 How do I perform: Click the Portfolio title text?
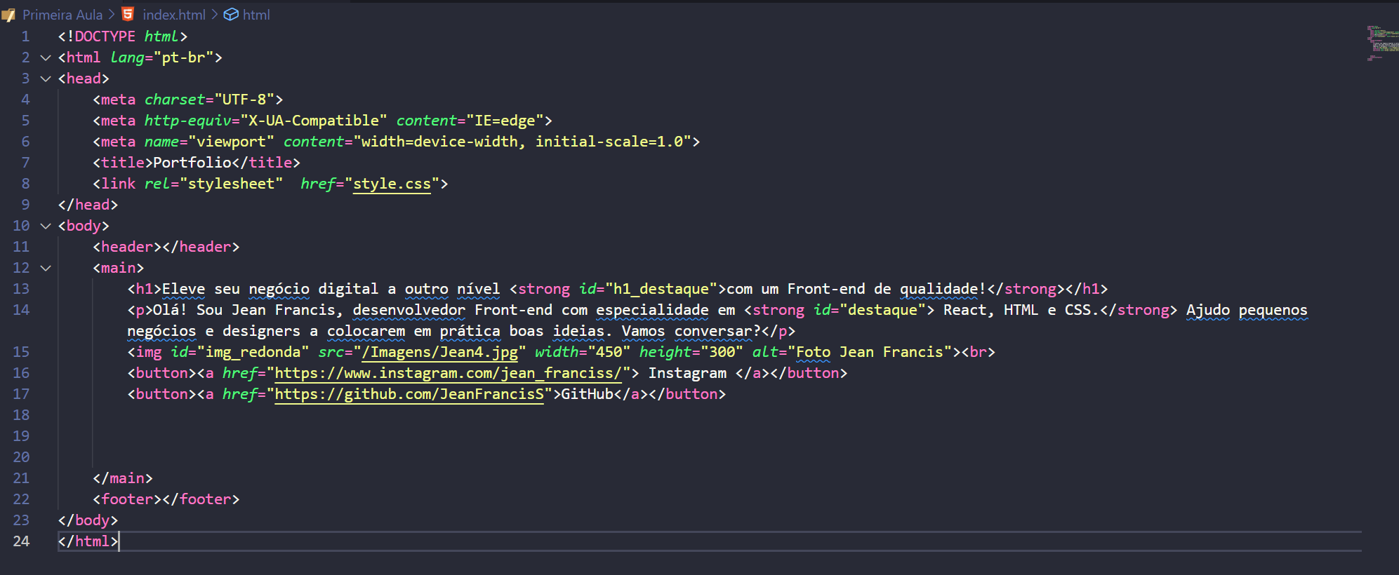192,163
